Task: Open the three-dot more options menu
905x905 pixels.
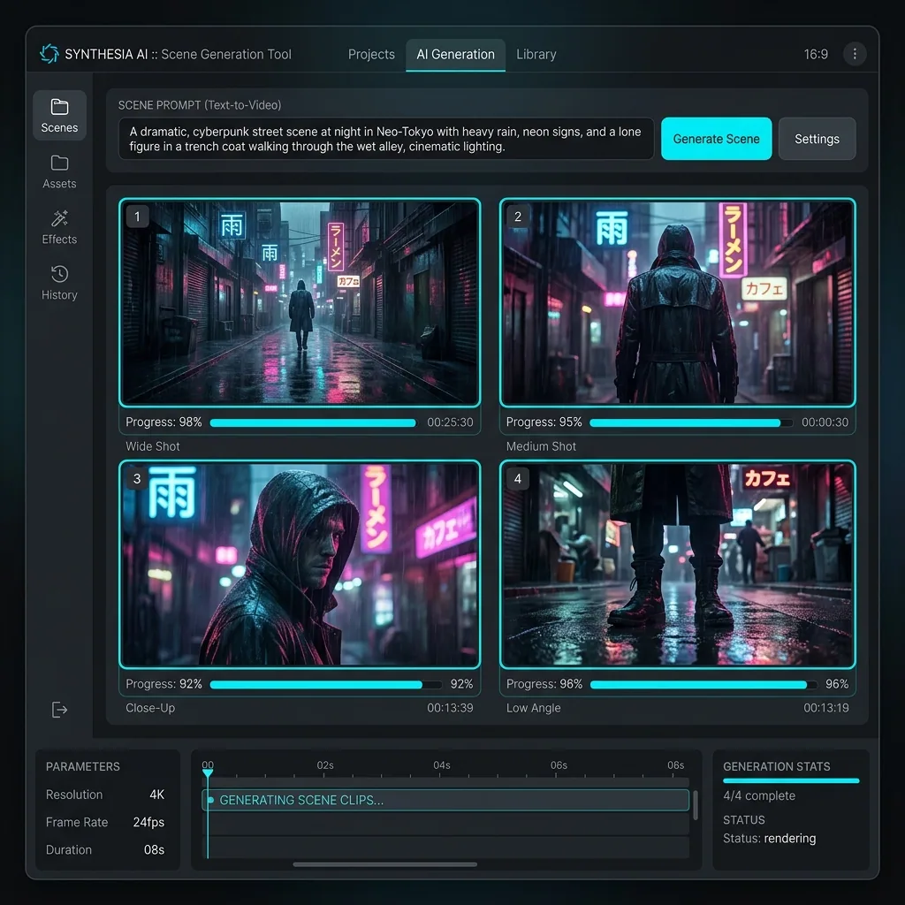Action: 854,54
